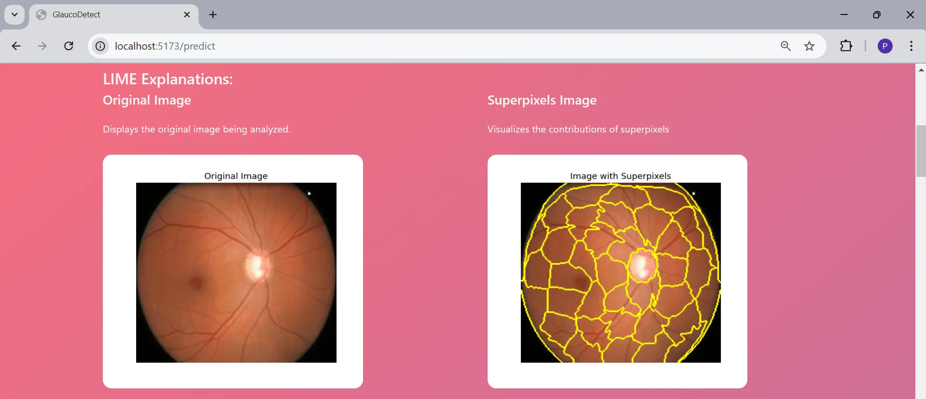926x399 pixels.
Task: Select the GlaucoDetect browser tab
Action: click(x=114, y=14)
